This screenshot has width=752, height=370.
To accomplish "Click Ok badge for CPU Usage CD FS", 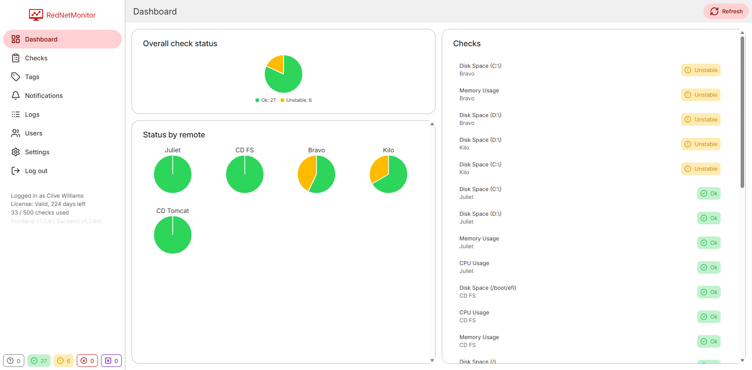I will (x=709, y=317).
